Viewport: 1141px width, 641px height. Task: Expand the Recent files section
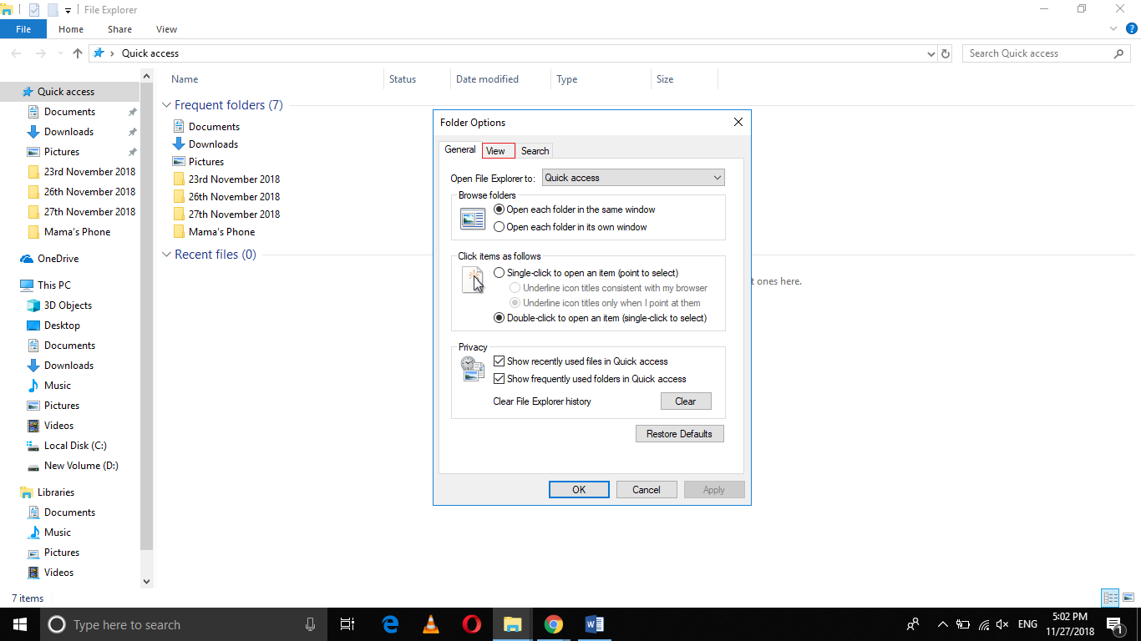(165, 255)
